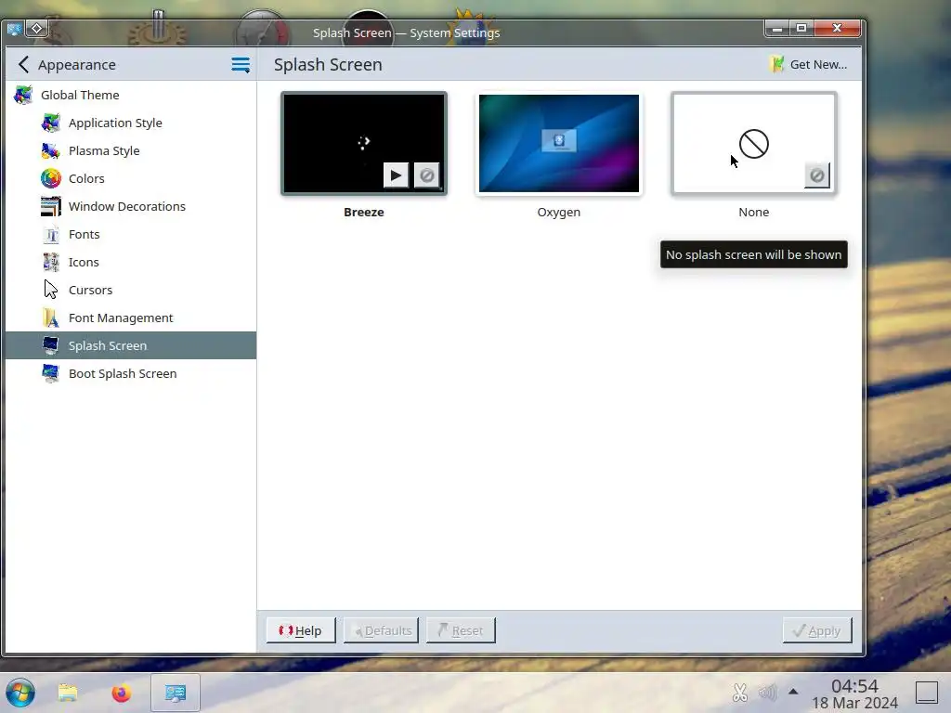Select the Breeze splash screen thumbnail
Image resolution: width=951 pixels, height=713 pixels.
[x=364, y=143]
